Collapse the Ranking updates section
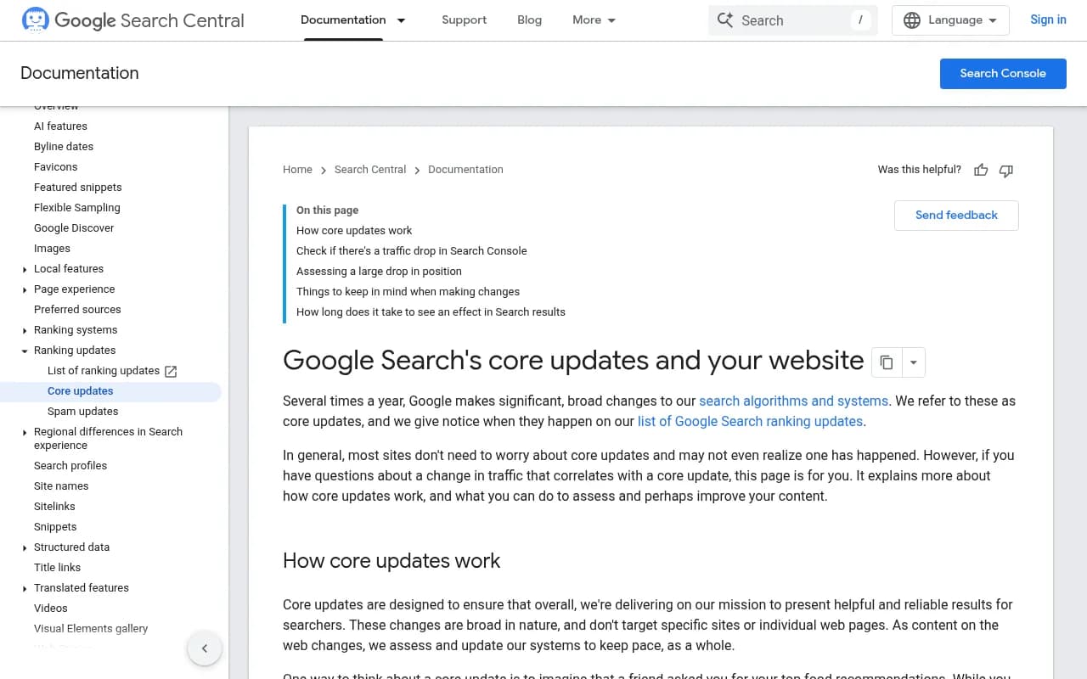This screenshot has width=1087, height=679. (25, 351)
